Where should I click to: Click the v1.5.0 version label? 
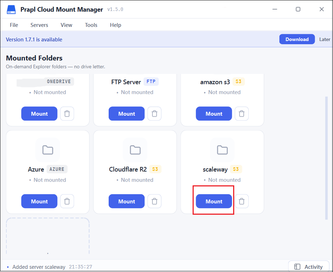tap(115, 9)
